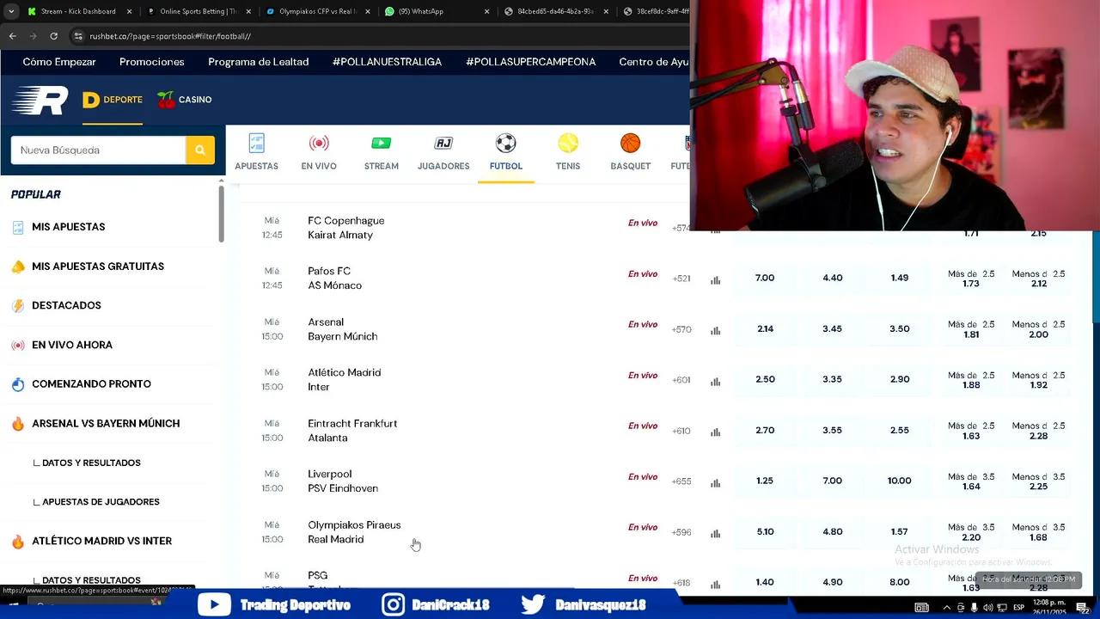
Task: Show hidden system tray icons
Action: pyautogui.click(x=945, y=608)
